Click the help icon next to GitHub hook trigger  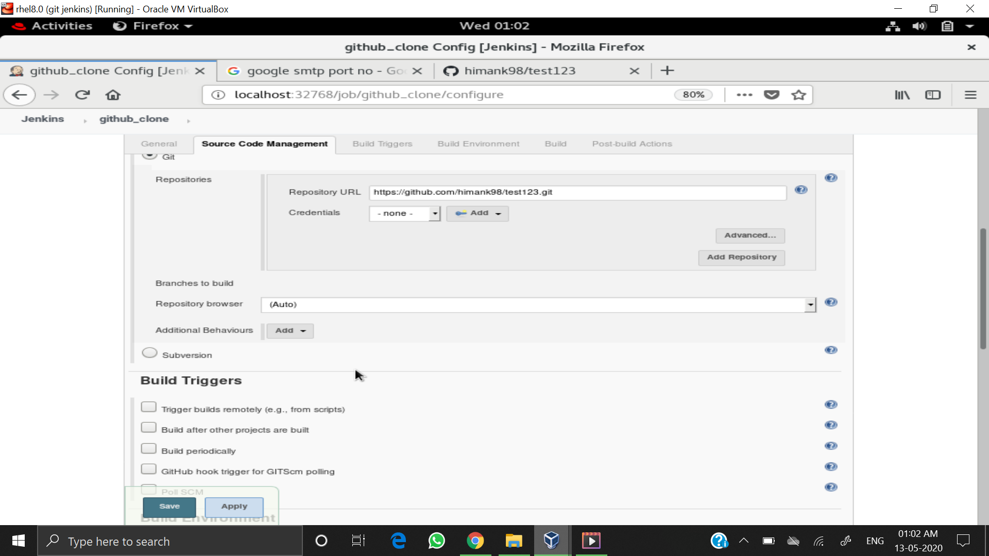pyautogui.click(x=831, y=466)
